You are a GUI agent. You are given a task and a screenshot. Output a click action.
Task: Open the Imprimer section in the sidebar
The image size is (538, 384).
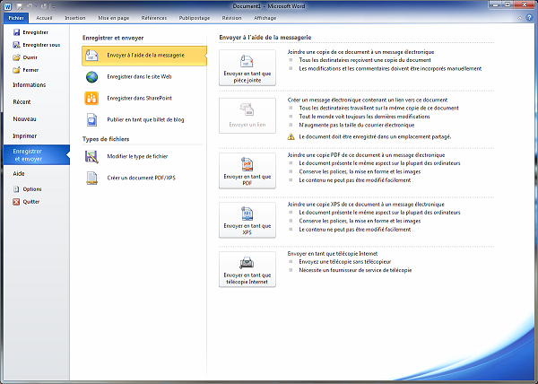pos(24,135)
